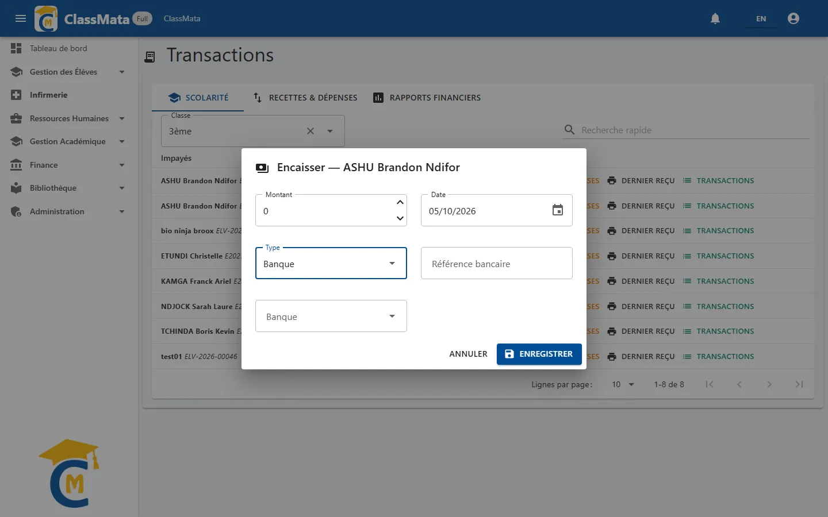Expand Gestion Académique menu
828x517 pixels.
pyautogui.click(x=69, y=141)
